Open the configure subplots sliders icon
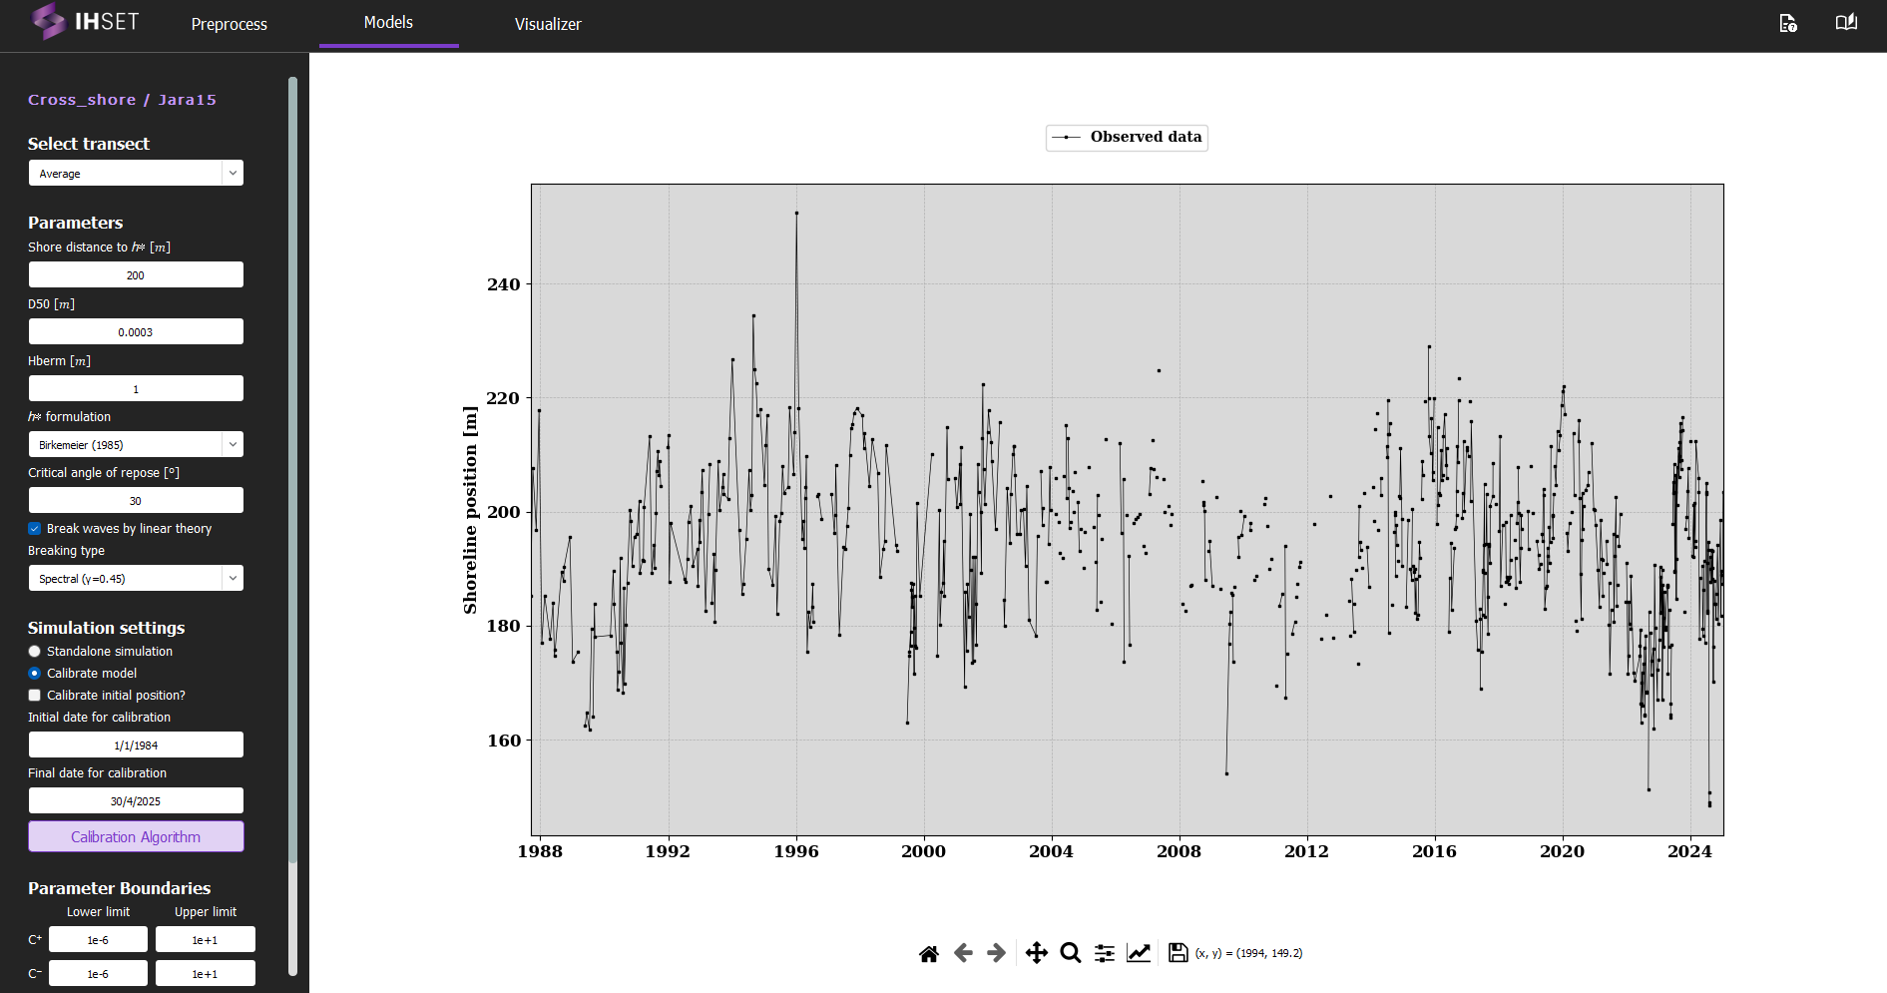This screenshot has height=993, width=1887. (1104, 953)
